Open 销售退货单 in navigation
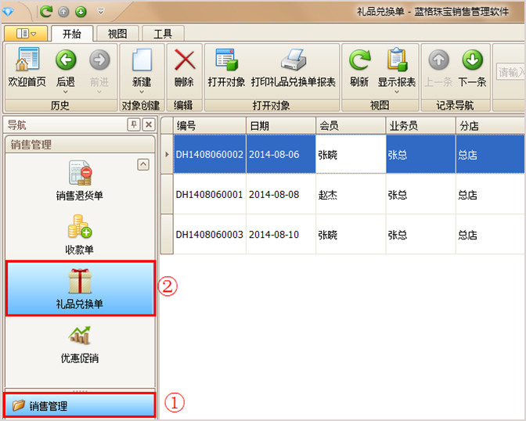Viewport: 526px width, 421px height. coord(80,180)
